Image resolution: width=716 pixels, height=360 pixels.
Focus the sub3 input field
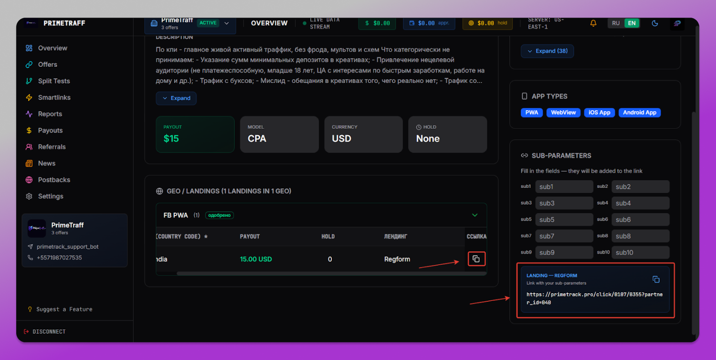click(x=564, y=203)
